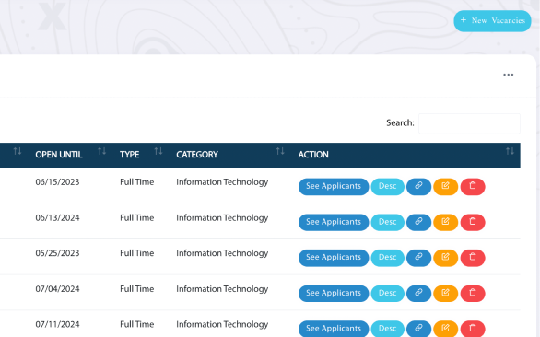This screenshot has height=337, width=540.
Task: Select the 07/11/2024 date cell
Action: (57, 324)
